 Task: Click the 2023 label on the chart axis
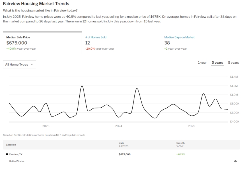[46, 126]
